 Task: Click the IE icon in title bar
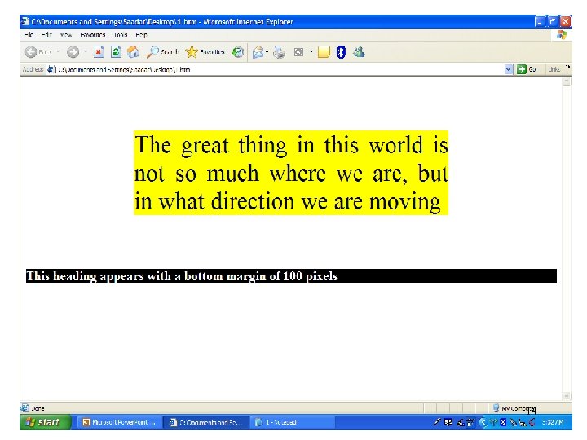pyautogui.click(x=24, y=21)
